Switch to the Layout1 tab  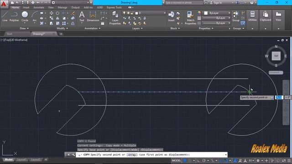point(21,160)
